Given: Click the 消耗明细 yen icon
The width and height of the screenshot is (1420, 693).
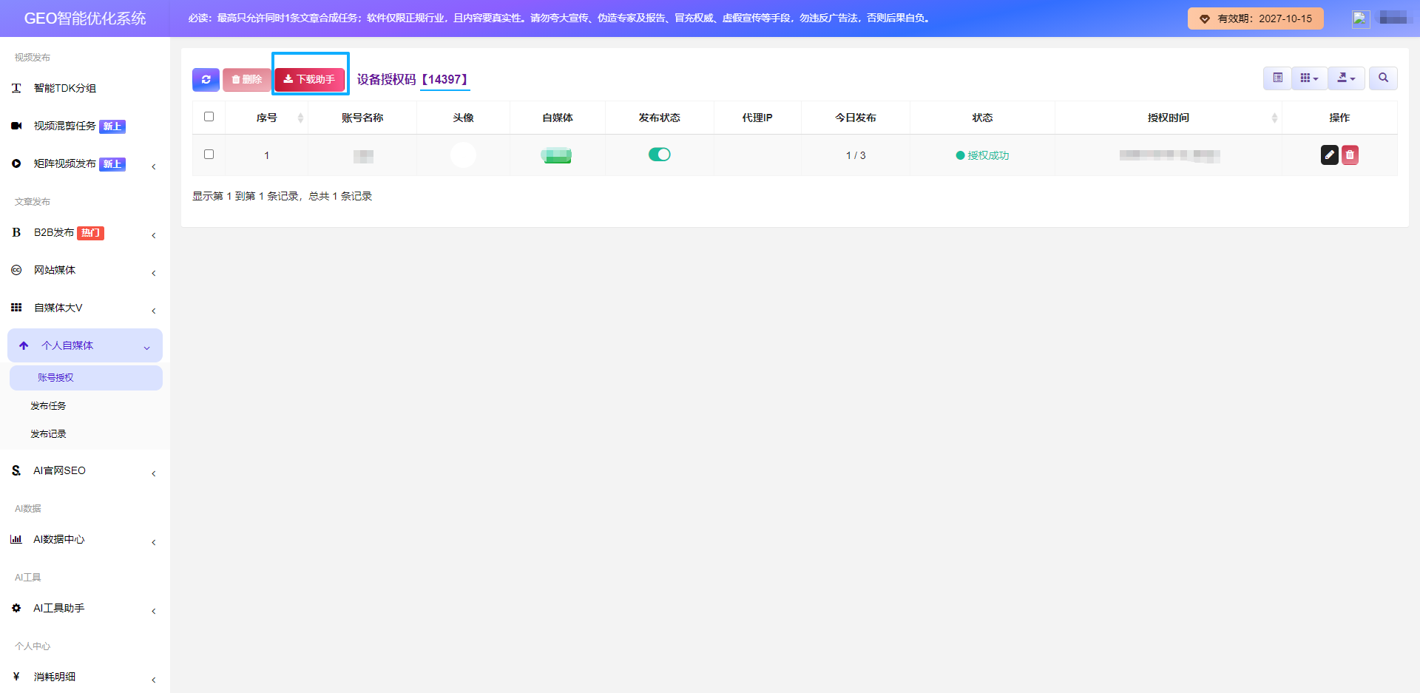Looking at the screenshot, I should click(16, 676).
